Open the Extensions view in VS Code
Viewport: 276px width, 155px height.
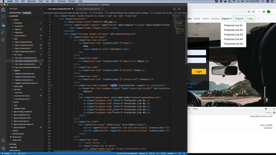3,40
